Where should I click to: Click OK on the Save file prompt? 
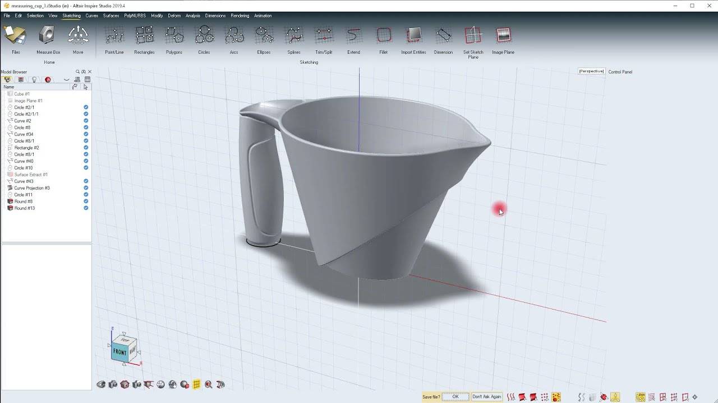point(455,397)
